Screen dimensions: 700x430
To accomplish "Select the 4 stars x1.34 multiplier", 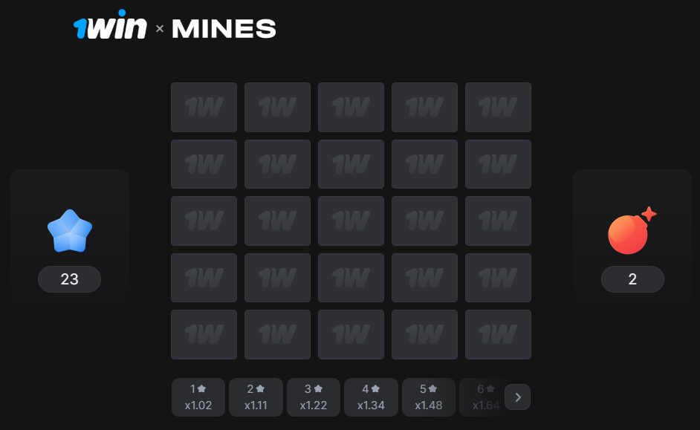I will pyautogui.click(x=370, y=397).
